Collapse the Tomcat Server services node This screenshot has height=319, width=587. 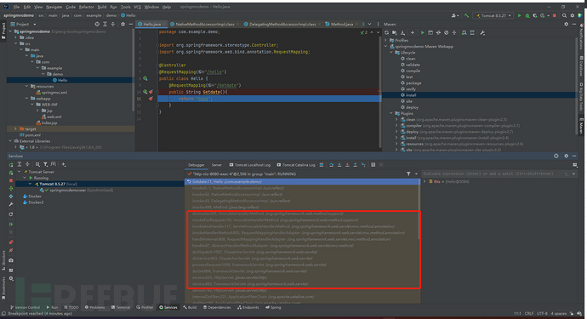[19, 172]
